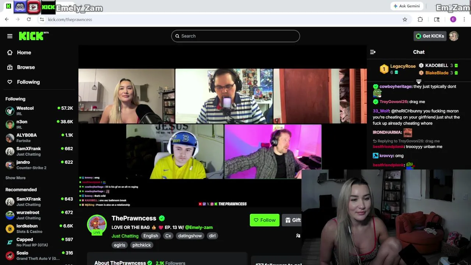Click LegacyRose in chat leaderboard
This screenshot has width=471, height=265.
pyautogui.click(x=403, y=66)
